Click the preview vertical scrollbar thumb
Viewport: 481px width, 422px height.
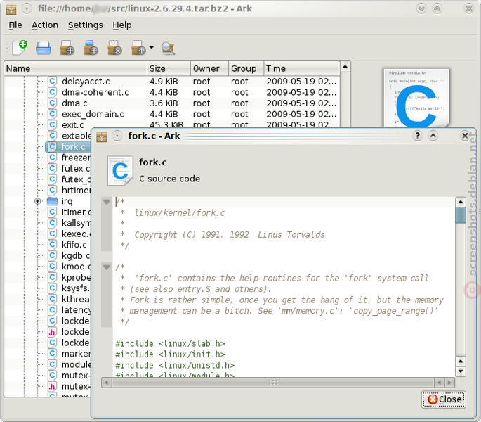(461, 215)
